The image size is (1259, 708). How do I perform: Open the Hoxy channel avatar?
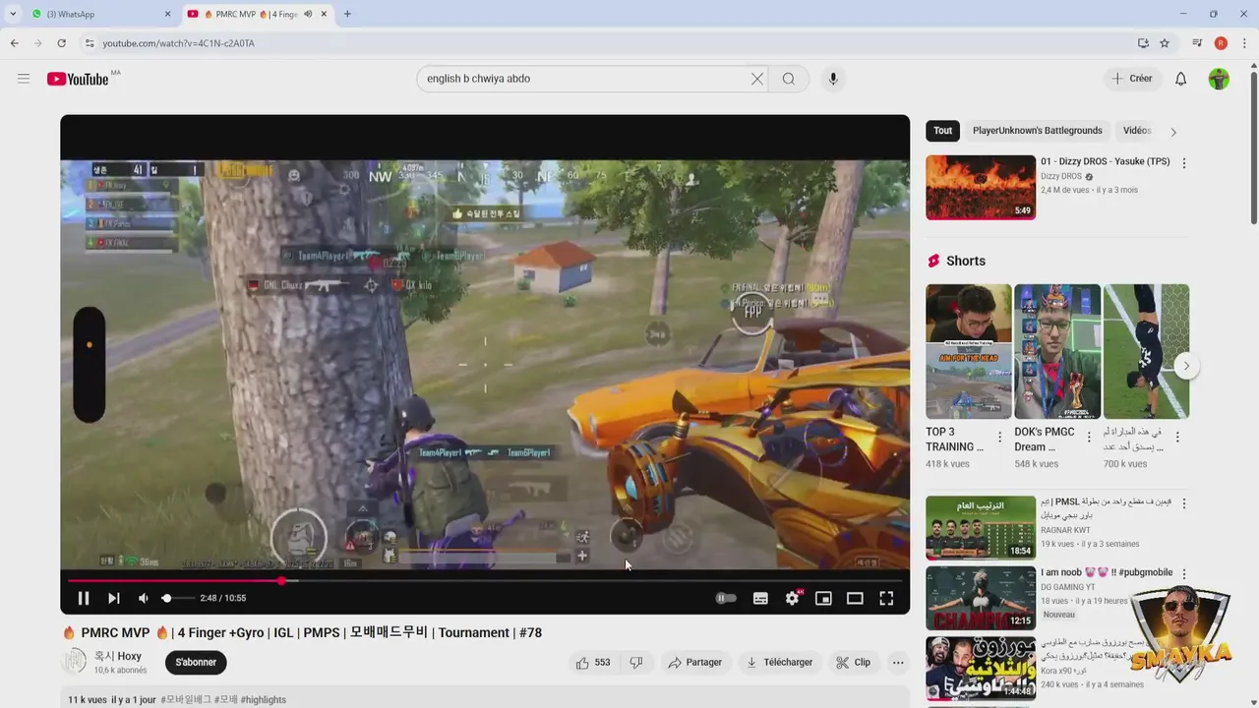pyautogui.click(x=74, y=662)
